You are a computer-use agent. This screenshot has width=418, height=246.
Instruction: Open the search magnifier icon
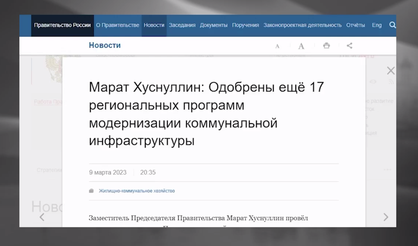[392, 25]
